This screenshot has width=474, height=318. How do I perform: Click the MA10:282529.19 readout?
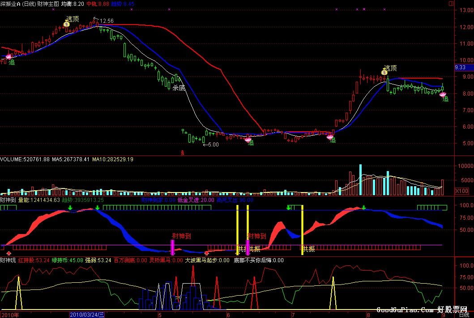[x=112, y=159]
